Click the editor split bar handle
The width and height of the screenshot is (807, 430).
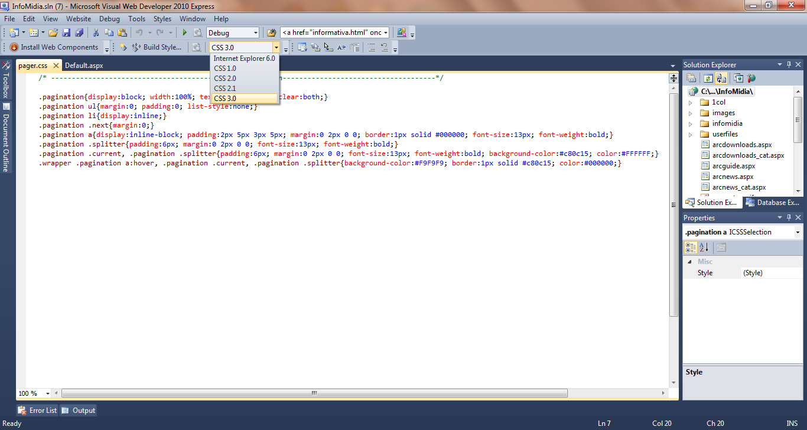[x=673, y=78]
